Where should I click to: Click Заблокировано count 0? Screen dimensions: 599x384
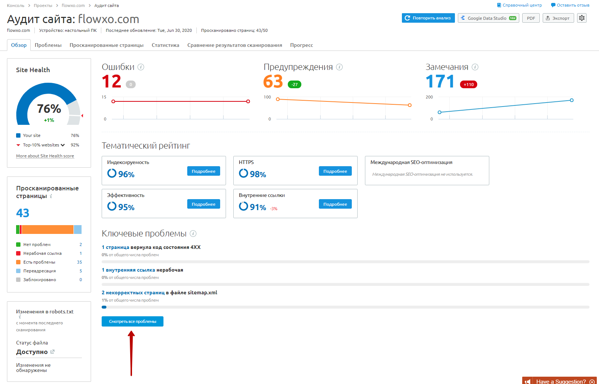pyautogui.click(x=81, y=280)
